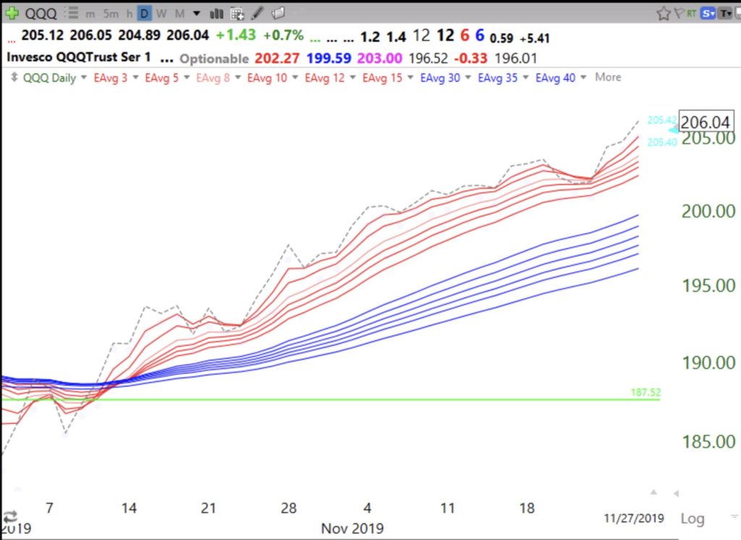Star QQQ as a favorite
The height and width of the screenshot is (540, 741).
coord(663,13)
